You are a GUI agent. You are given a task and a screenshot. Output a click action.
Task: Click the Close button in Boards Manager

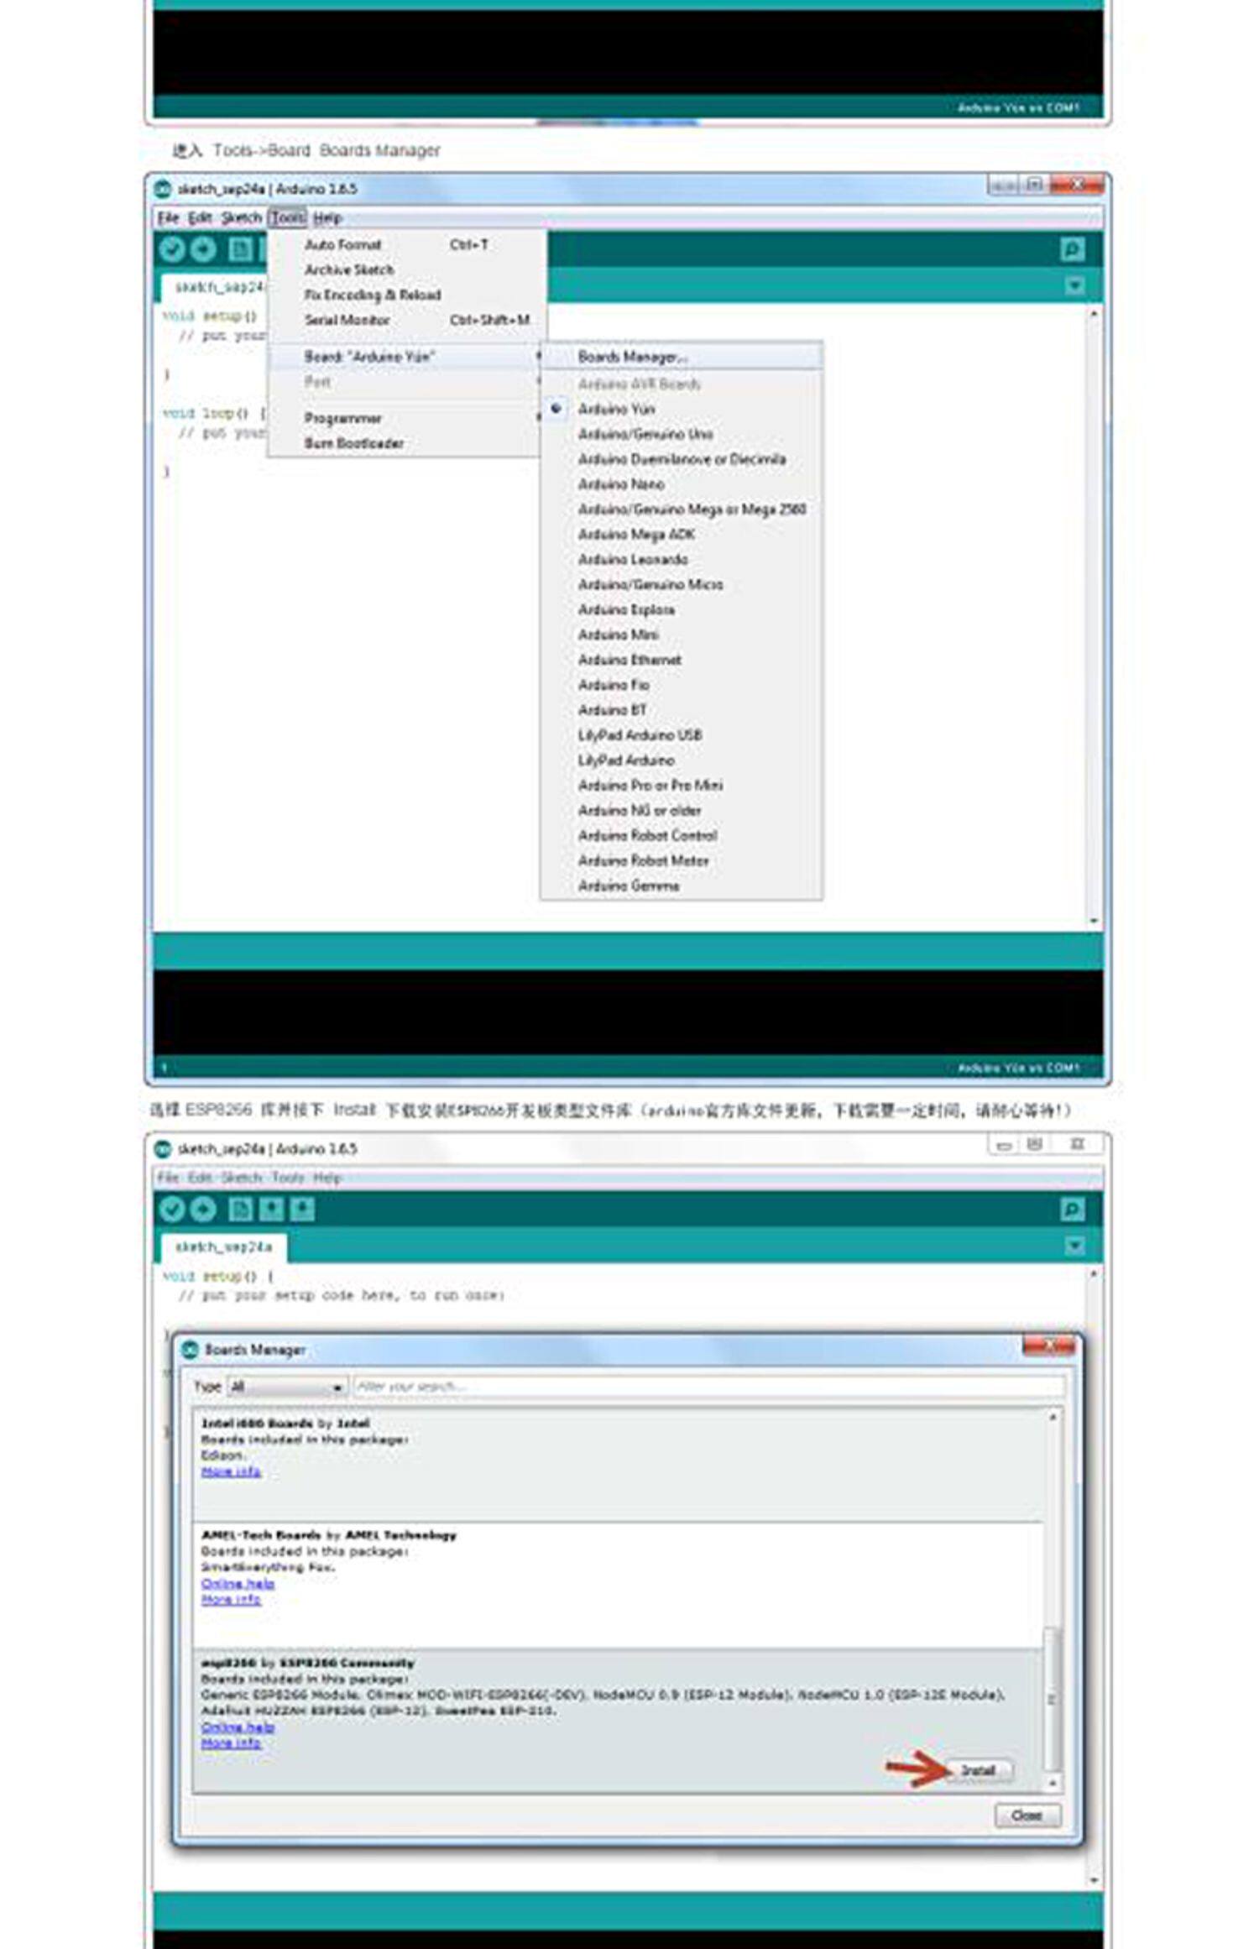point(1027,1816)
